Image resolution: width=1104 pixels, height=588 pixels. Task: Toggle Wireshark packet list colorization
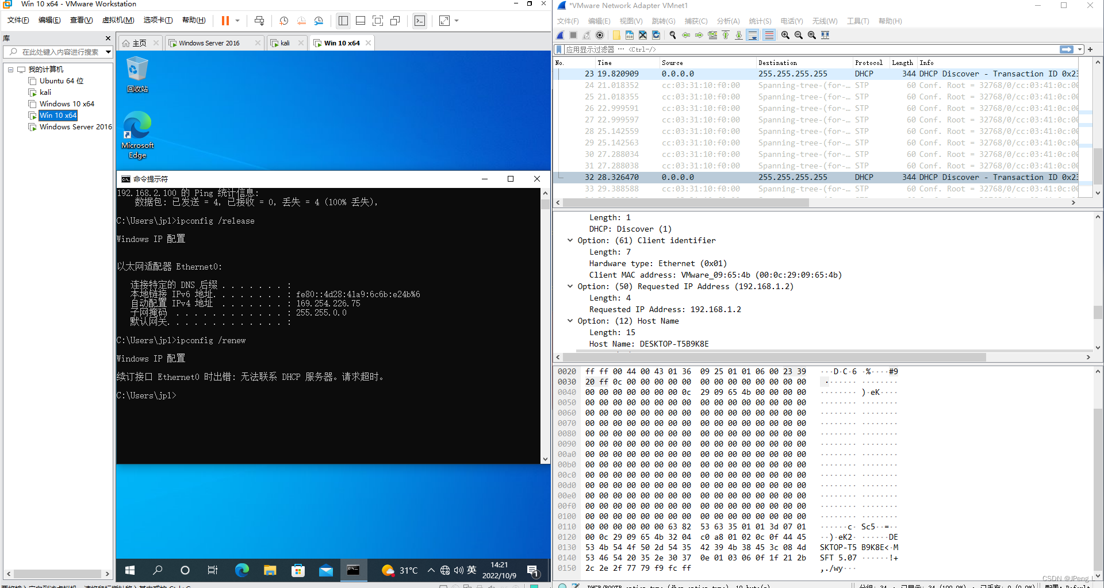click(x=769, y=35)
